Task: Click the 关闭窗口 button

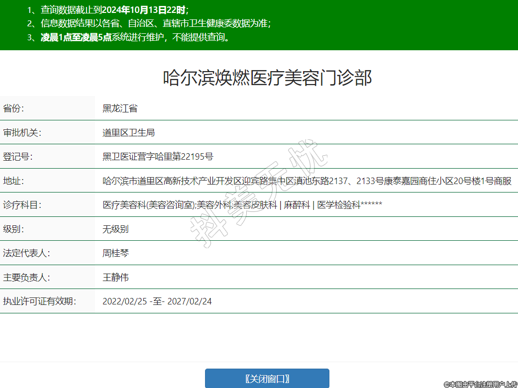Action: tap(267, 379)
